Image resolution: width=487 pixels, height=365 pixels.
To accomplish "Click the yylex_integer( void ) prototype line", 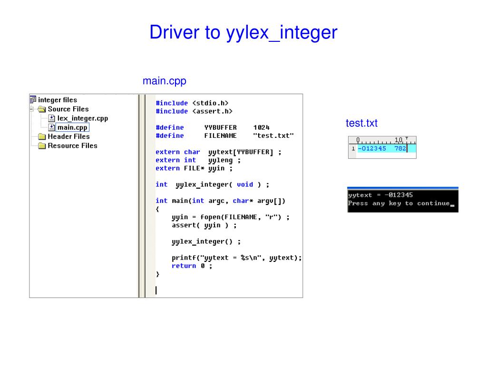I will tap(213, 185).
